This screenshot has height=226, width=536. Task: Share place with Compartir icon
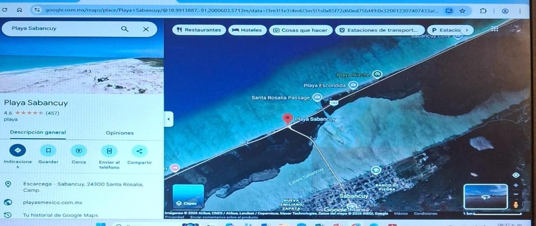coord(139,151)
